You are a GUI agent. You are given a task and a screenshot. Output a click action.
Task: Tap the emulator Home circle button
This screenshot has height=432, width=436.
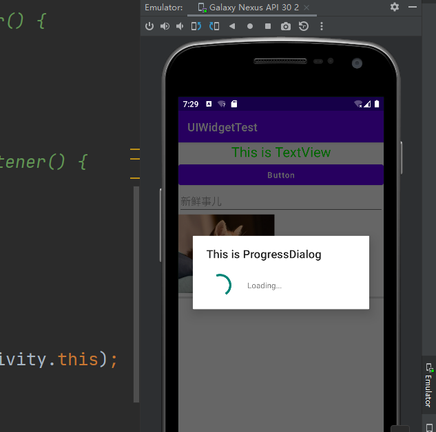point(250,26)
